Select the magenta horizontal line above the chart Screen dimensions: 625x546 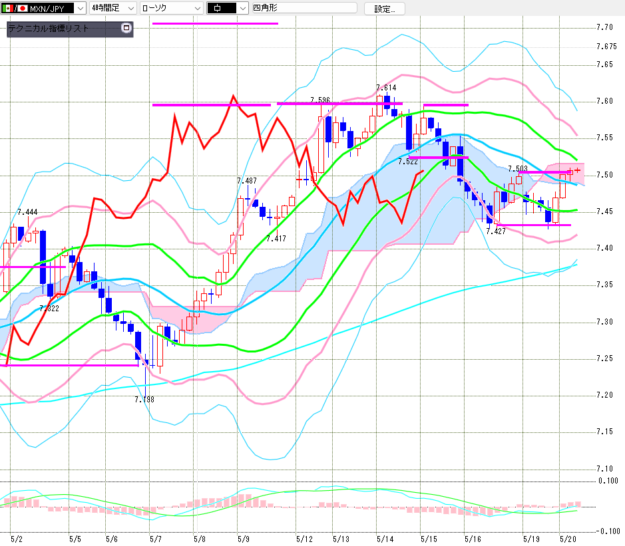point(215,23)
